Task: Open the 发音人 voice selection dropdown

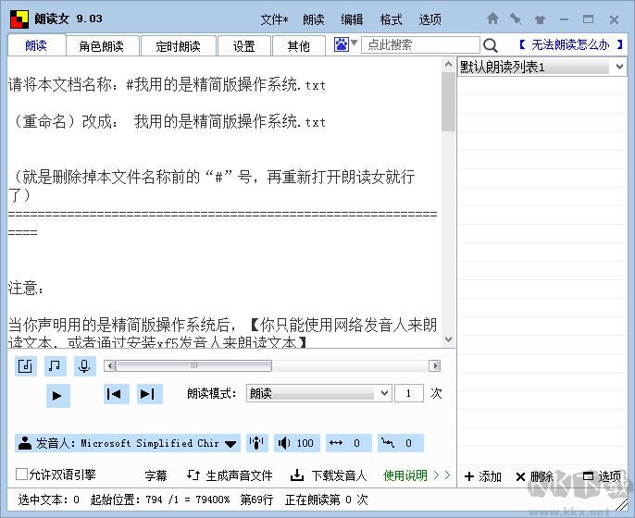Action: 230,444
